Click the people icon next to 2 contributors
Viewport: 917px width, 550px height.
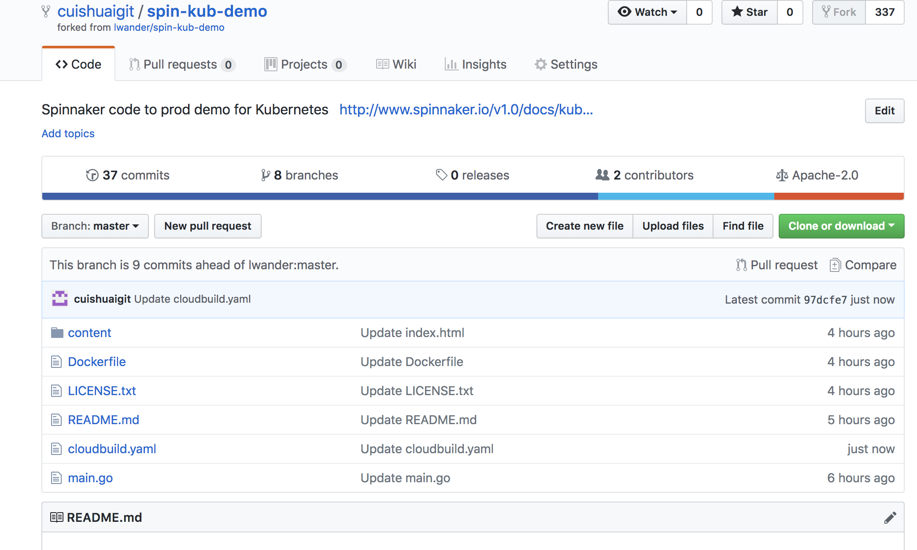coord(602,175)
